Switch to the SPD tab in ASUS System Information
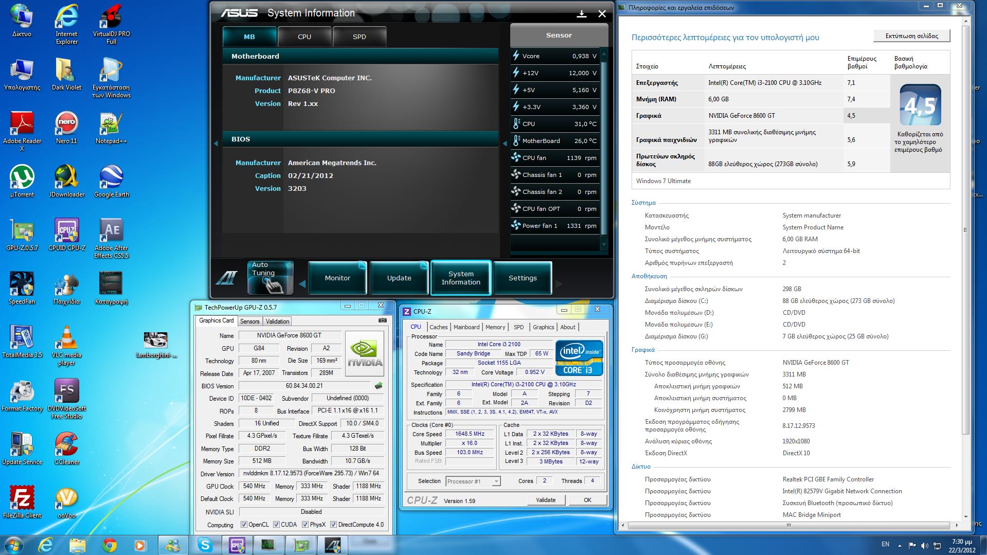Image resolution: width=987 pixels, height=555 pixels. coord(359,37)
